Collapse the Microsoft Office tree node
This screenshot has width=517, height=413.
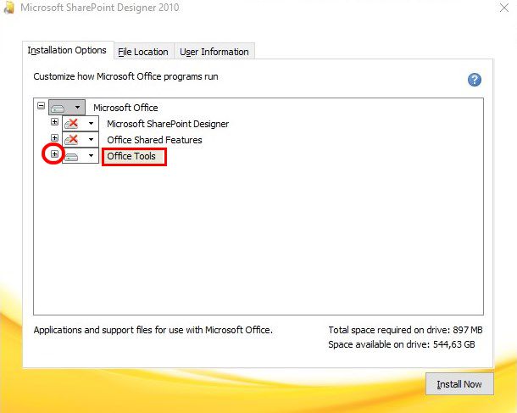tap(41, 106)
